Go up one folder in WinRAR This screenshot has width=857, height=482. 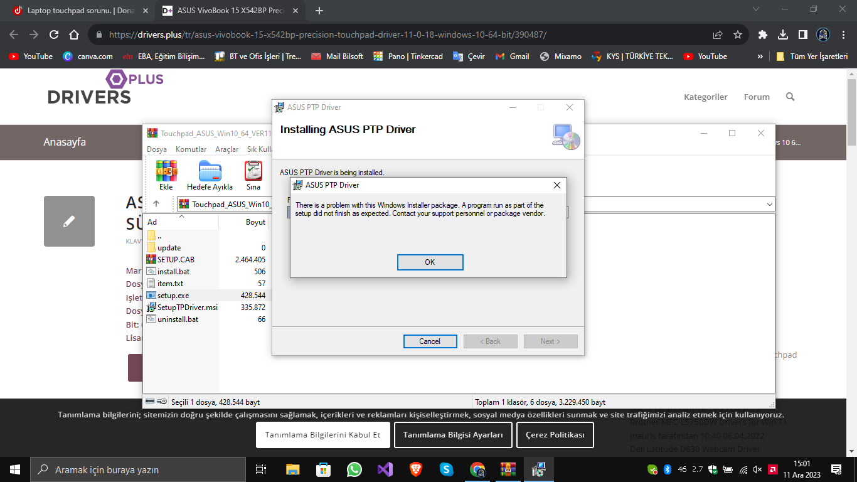point(156,204)
